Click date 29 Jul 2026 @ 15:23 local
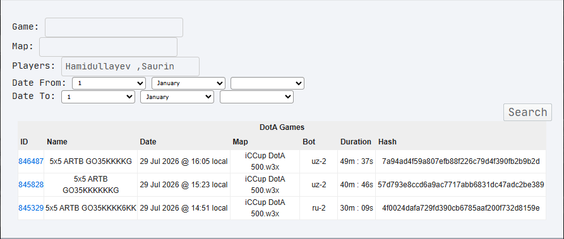Viewport: 564px width, 239px height. coord(184,185)
